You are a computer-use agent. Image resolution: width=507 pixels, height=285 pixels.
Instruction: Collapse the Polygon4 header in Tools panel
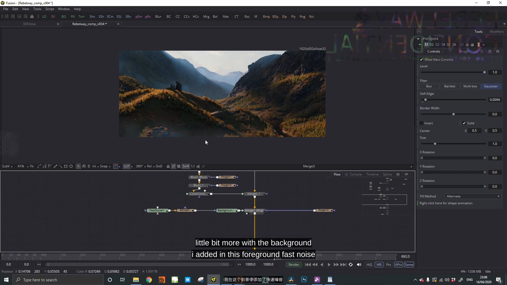(x=419, y=39)
